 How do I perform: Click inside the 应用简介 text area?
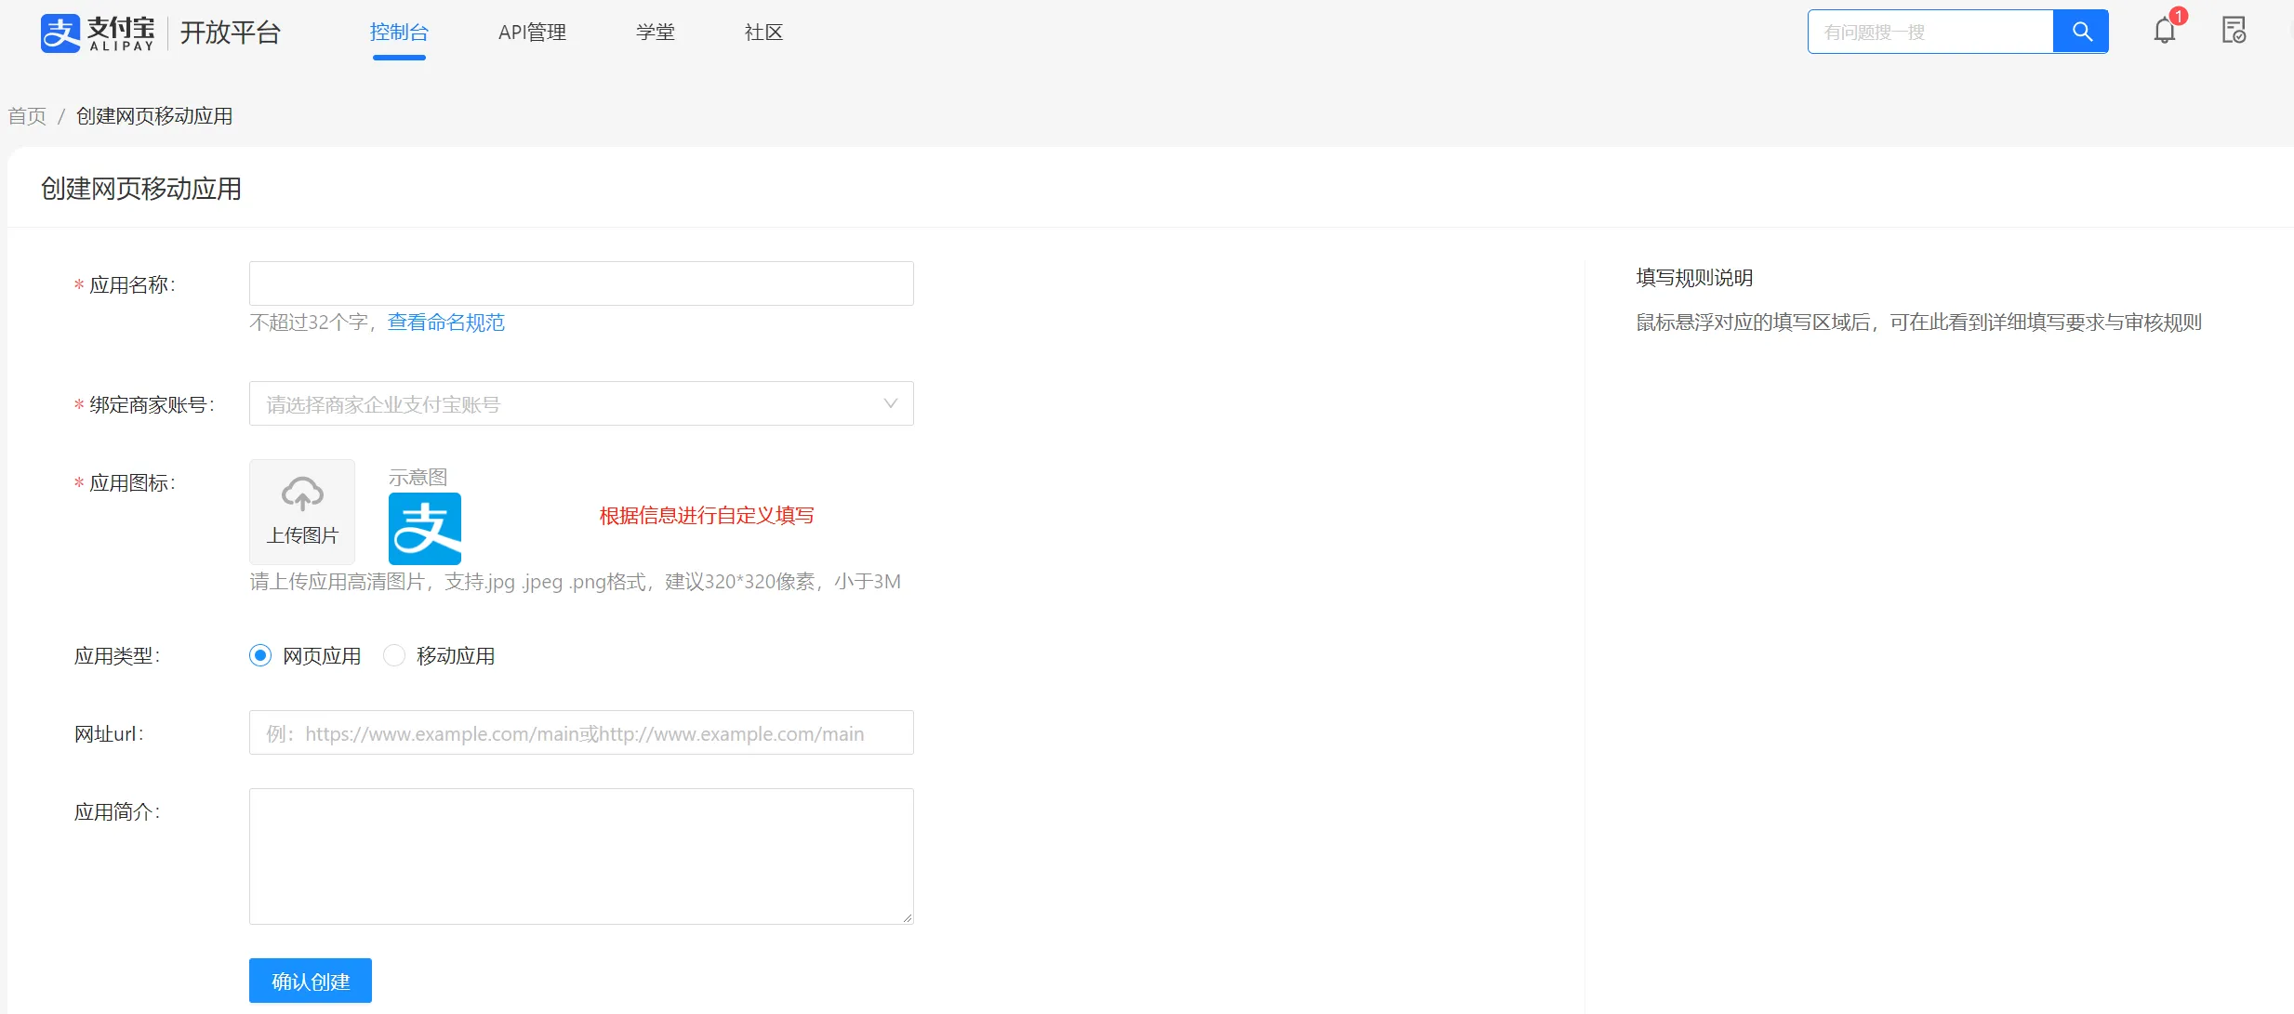[580, 856]
